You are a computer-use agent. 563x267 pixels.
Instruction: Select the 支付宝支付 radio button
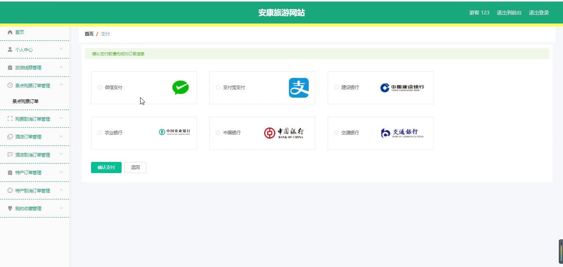[218, 87]
